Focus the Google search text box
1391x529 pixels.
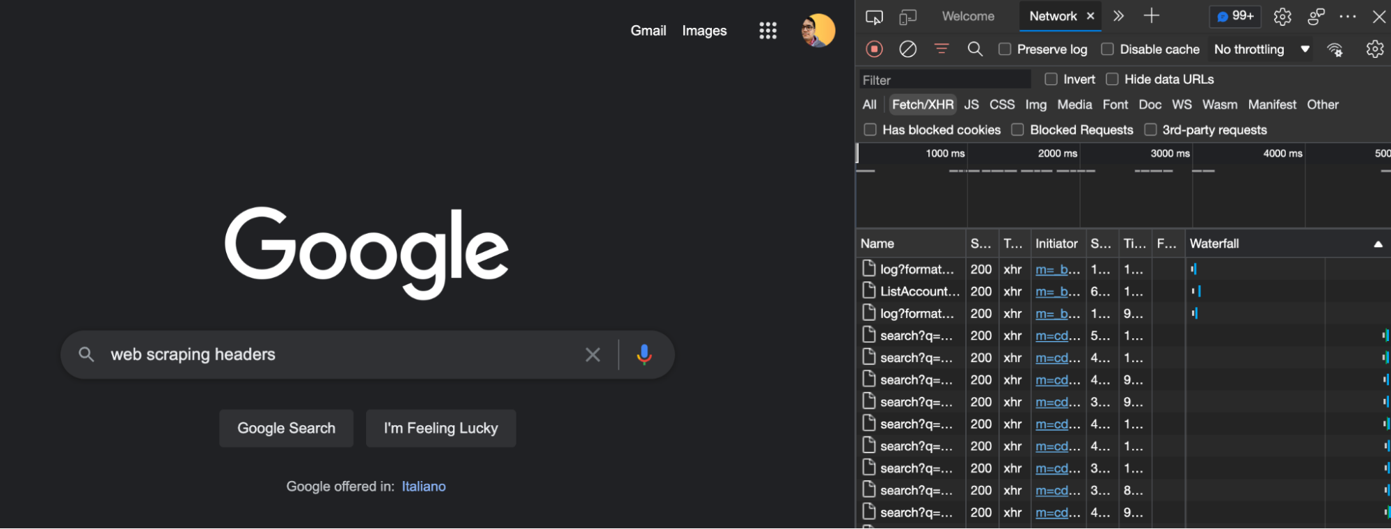click(x=341, y=355)
